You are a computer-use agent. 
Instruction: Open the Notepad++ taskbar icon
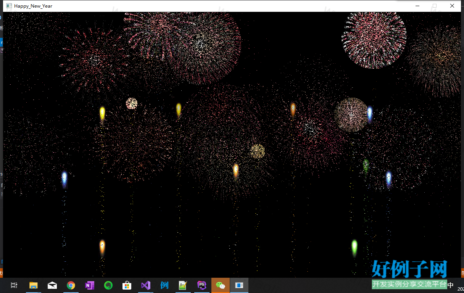pos(183,285)
